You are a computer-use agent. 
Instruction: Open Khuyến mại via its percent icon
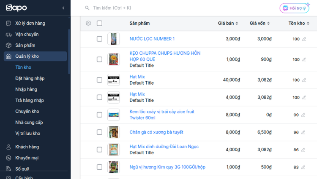8,158
